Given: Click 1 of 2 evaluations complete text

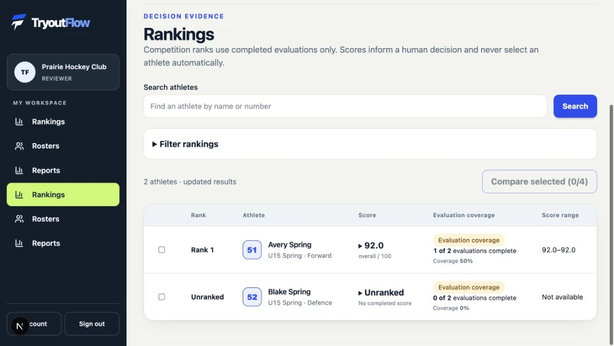Looking at the screenshot, I should [x=474, y=251].
